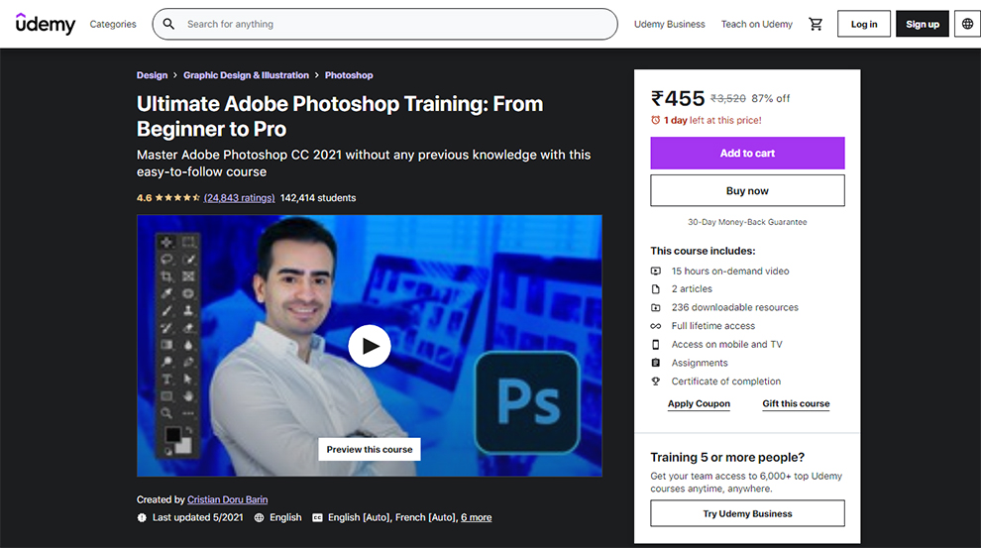Click the globe icon beside English
The height and width of the screenshot is (548, 981).
coord(259,517)
